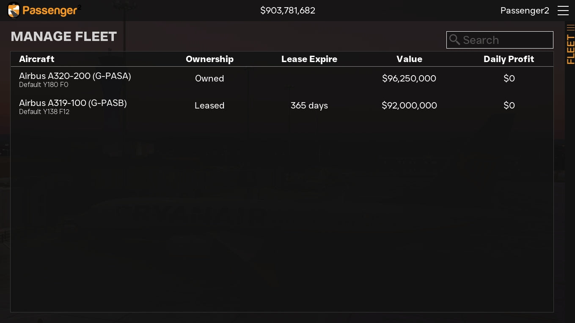
Task: Sort by the Value column header
Action: coord(409,59)
